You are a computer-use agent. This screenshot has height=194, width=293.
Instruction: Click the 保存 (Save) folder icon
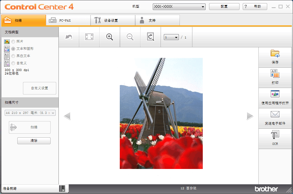[x=275, y=54]
